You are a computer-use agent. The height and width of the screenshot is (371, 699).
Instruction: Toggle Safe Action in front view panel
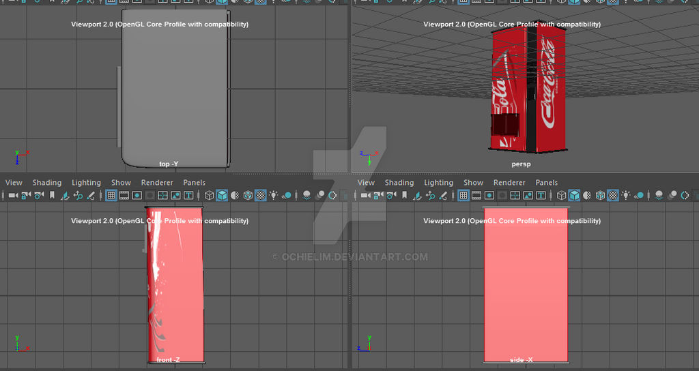pos(175,195)
